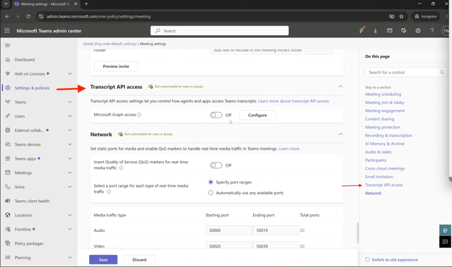The width and height of the screenshot is (452, 267).
Task: Click the Preview invite button
Action: [116, 66]
